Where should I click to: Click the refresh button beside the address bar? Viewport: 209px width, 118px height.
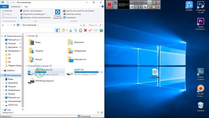[84, 25]
